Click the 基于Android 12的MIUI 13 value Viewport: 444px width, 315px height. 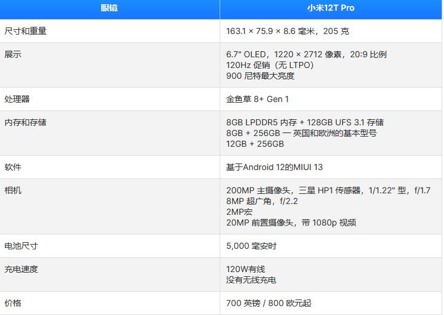(275, 167)
